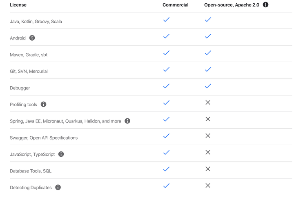Click info icon next to Detecting Duplicates

[x=58, y=188]
